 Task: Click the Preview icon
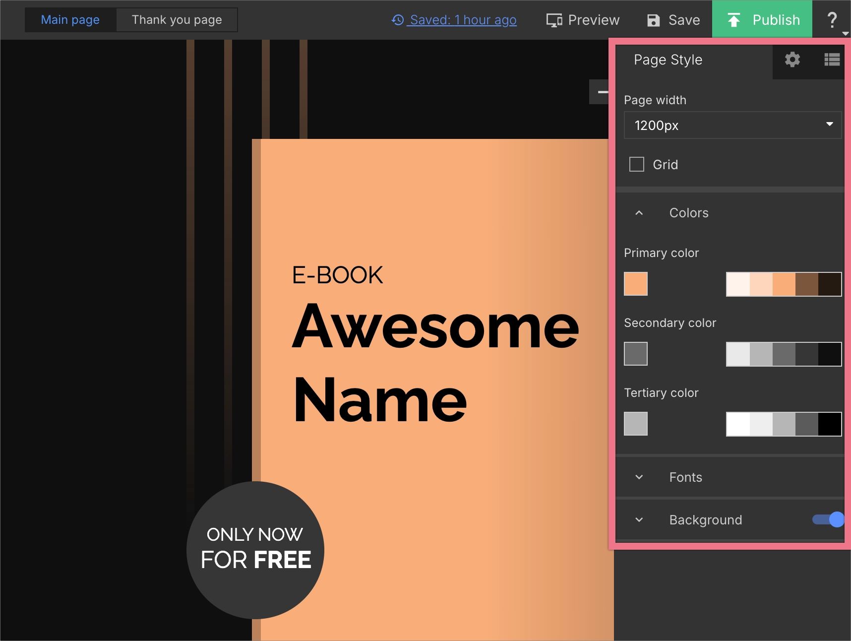554,20
